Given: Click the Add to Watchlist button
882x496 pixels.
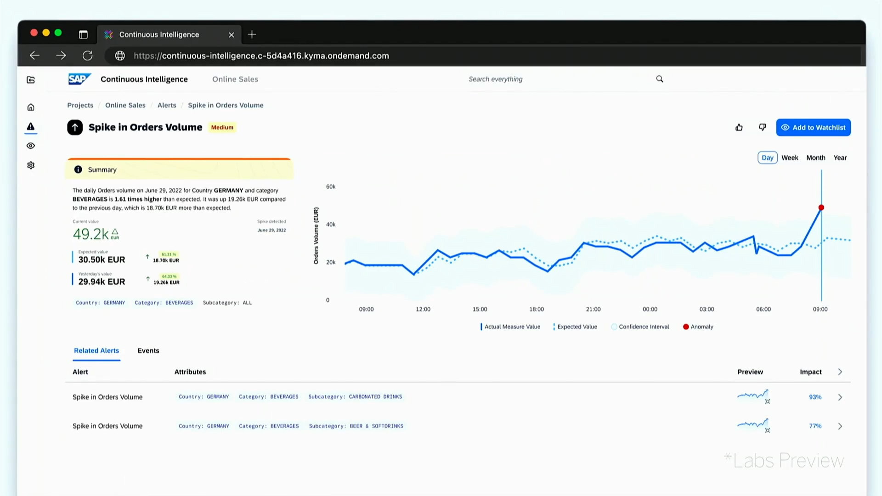Looking at the screenshot, I should point(813,127).
